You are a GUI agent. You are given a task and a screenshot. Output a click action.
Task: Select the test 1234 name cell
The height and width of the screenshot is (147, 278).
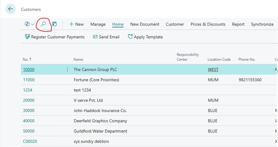(82, 90)
